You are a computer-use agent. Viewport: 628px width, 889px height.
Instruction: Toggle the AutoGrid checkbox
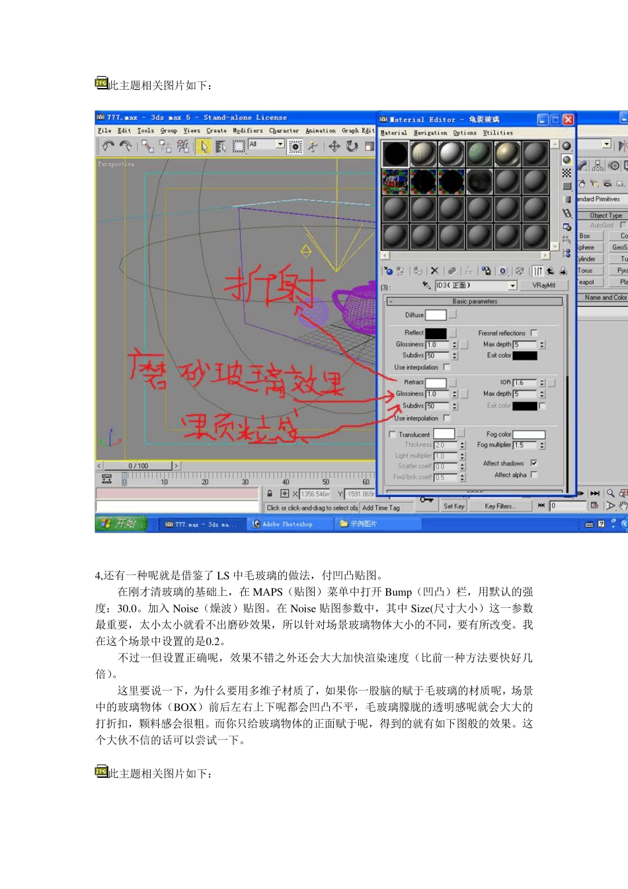click(x=623, y=225)
